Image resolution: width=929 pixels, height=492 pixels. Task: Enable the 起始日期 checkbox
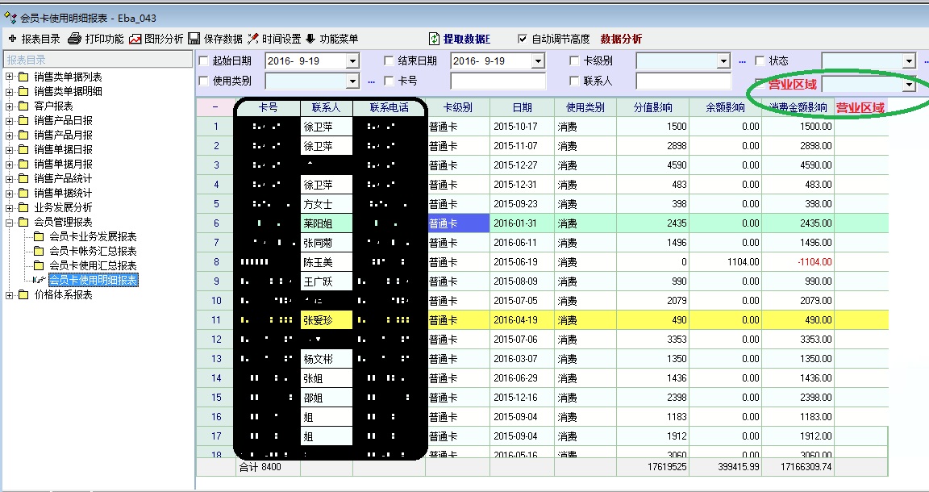(x=203, y=60)
